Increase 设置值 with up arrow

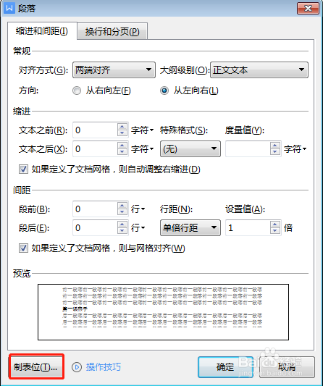point(275,225)
